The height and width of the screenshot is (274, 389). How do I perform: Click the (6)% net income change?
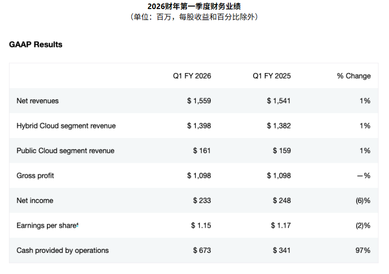click(x=363, y=200)
